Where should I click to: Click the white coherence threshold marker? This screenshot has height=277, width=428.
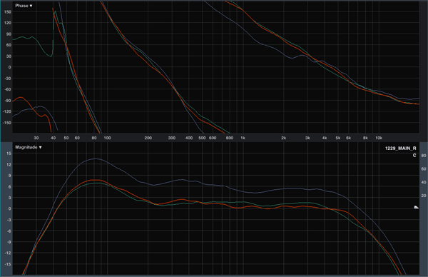pos(416,207)
